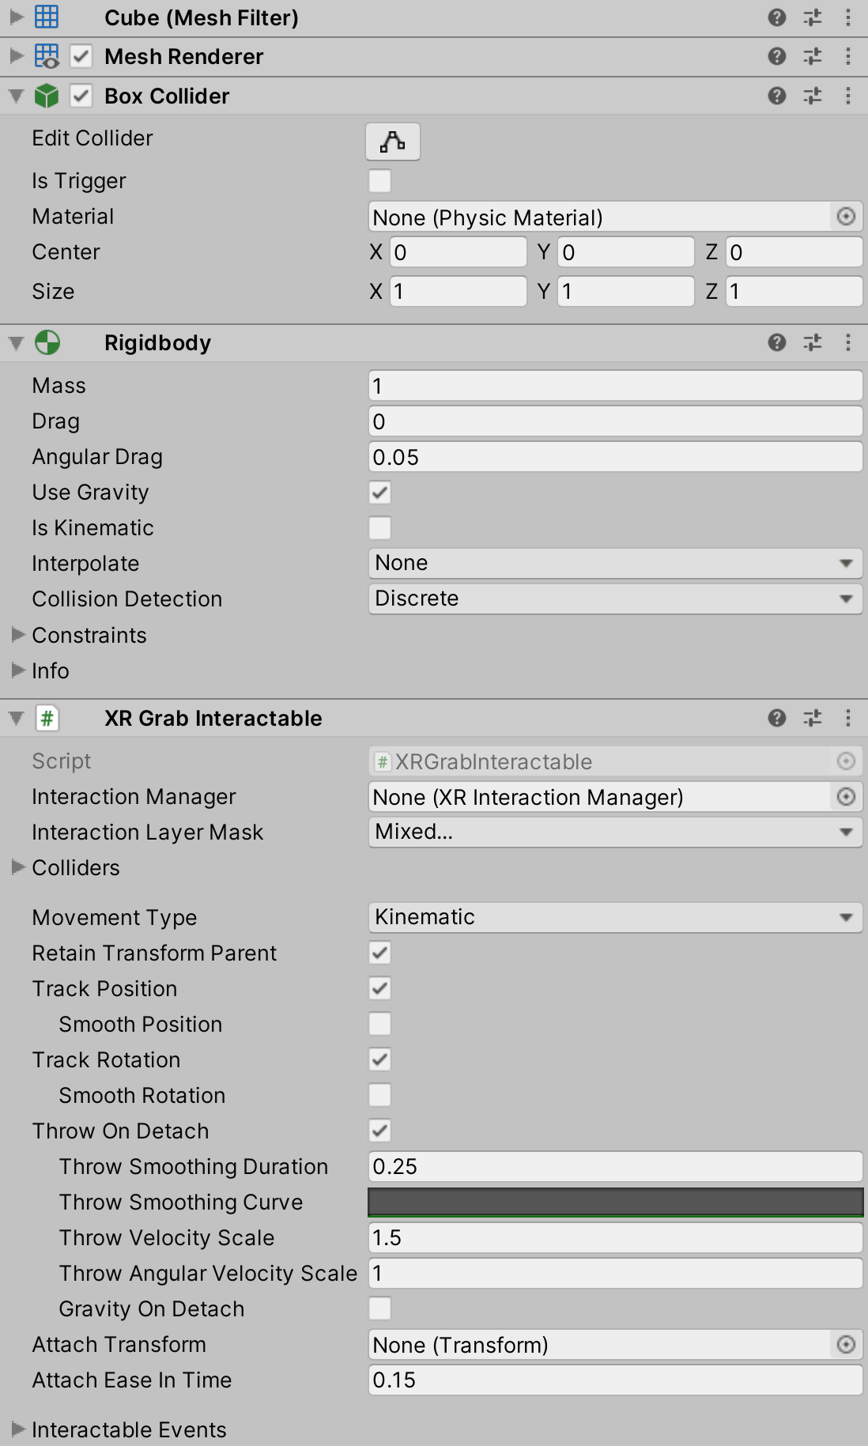
Task: Toggle Mesh Renderer enabled checkbox
Action: [x=81, y=56]
